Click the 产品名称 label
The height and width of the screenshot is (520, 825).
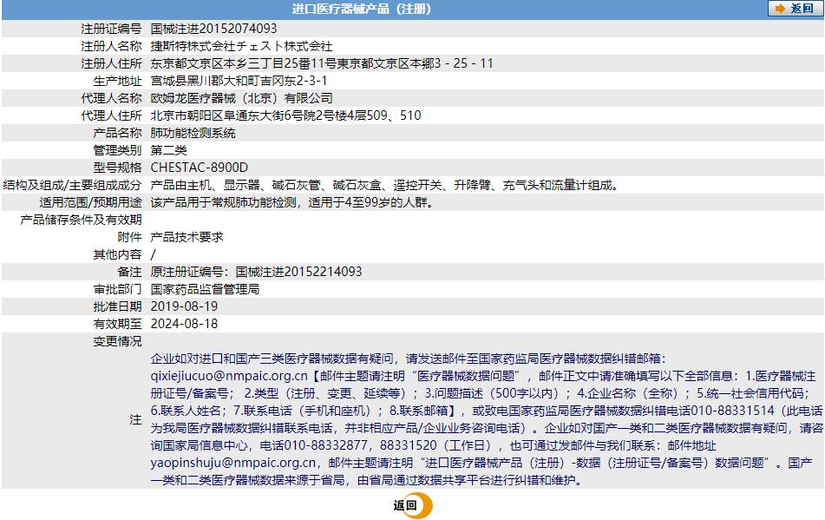[x=117, y=133]
